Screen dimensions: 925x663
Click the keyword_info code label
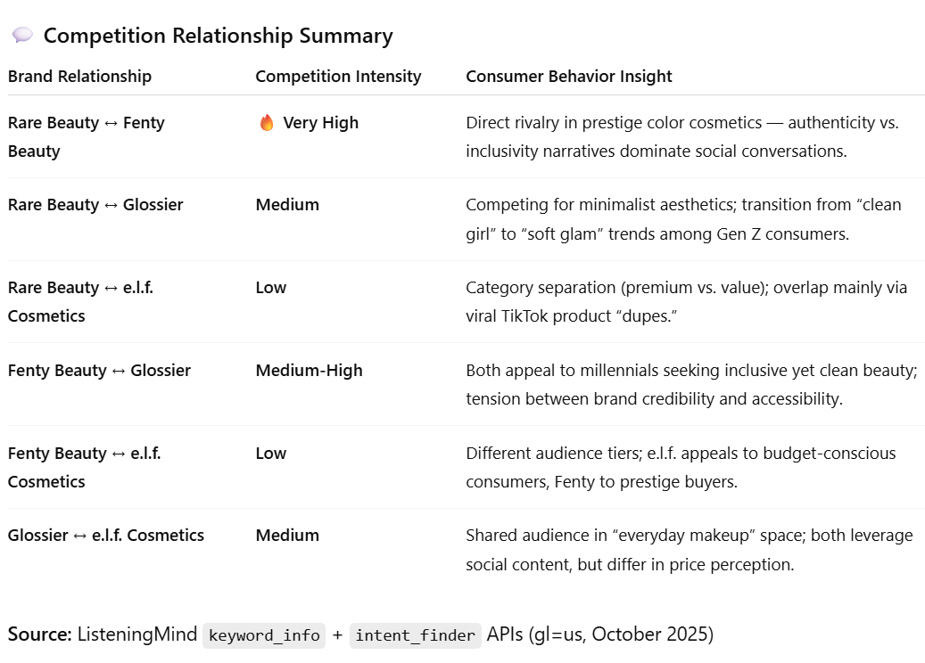coord(264,635)
